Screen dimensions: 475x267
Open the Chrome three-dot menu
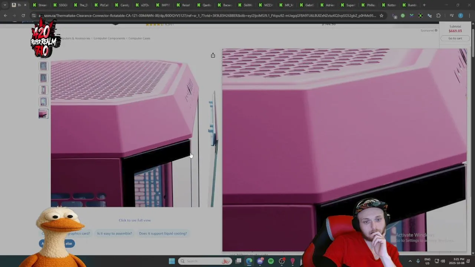(x=469, y=16)
